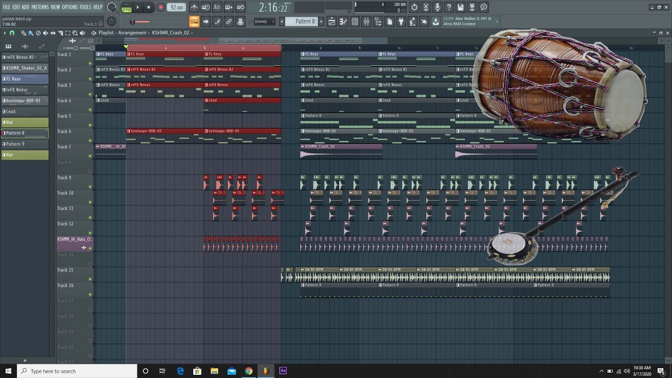Adjust the master volume knob
672x378 pixels.
click(x=112, y=7)
